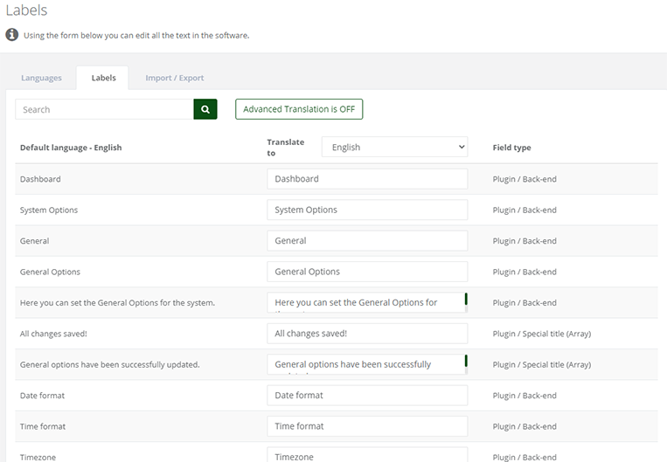Switch to the Languages tab
Viewport: 667px width, 462px height.
click(41, 78)
